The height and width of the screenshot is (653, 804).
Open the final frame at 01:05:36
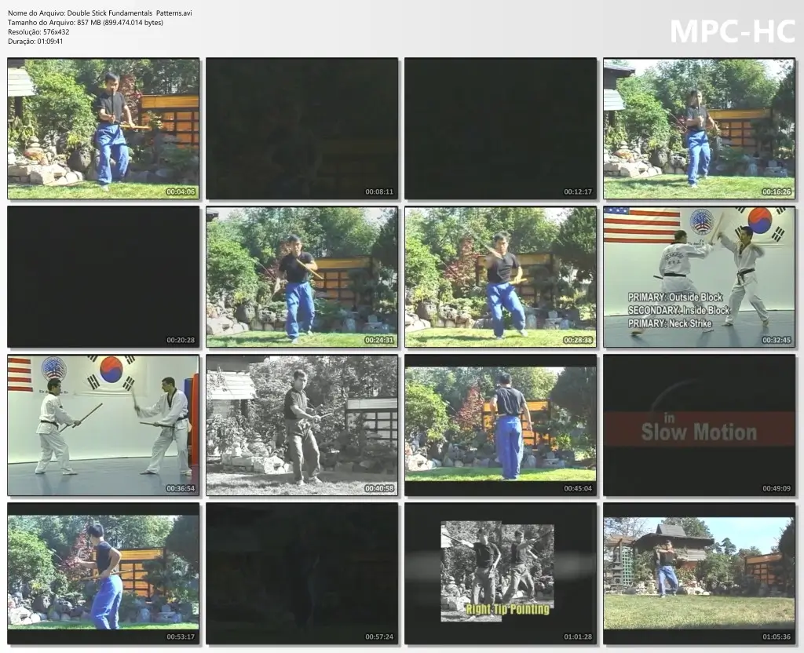tap(699, 573)
